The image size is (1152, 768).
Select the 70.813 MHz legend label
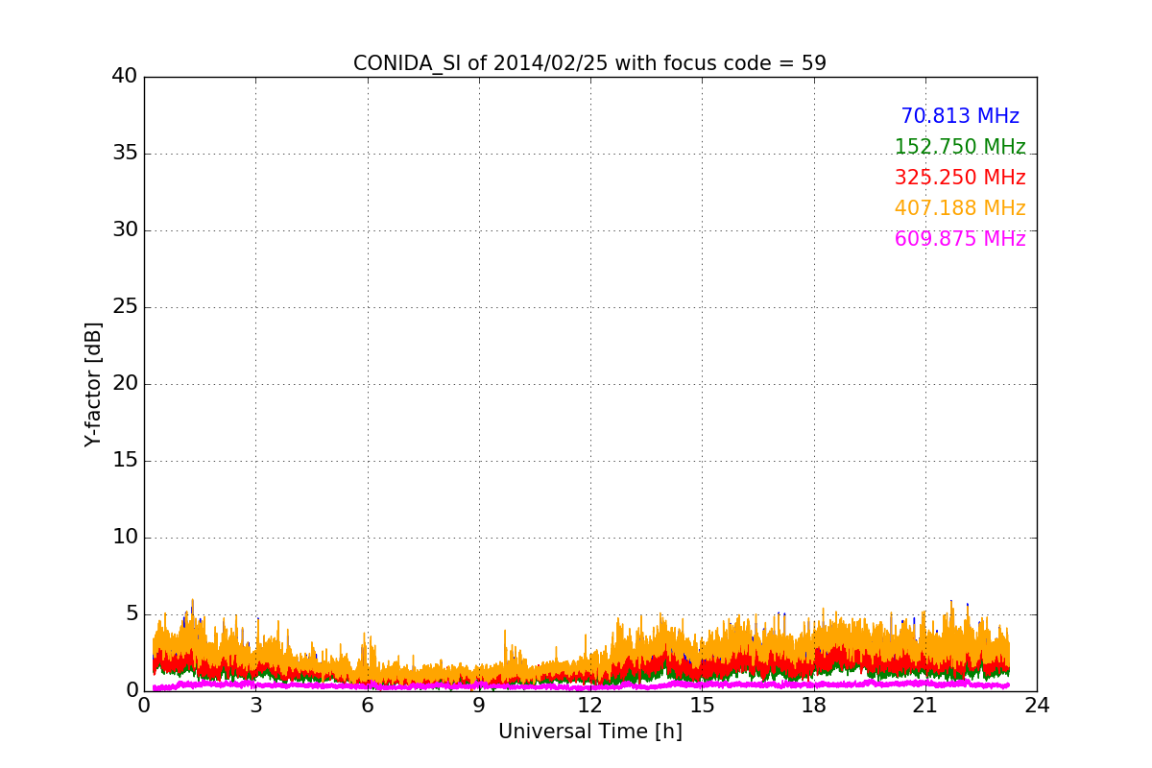960,116
